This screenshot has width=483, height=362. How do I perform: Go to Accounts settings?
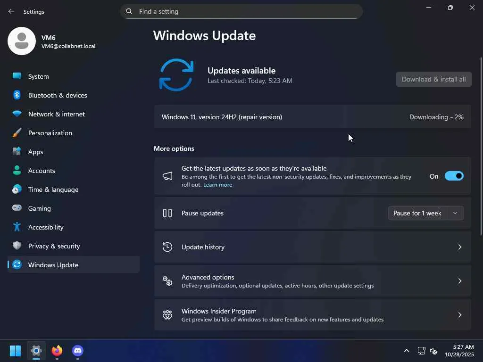pos(73,171)
